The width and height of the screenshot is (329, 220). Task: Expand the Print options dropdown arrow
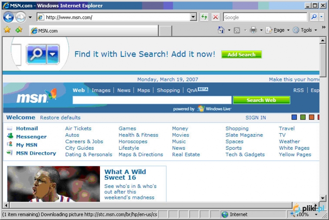click(x=261, y=30)
